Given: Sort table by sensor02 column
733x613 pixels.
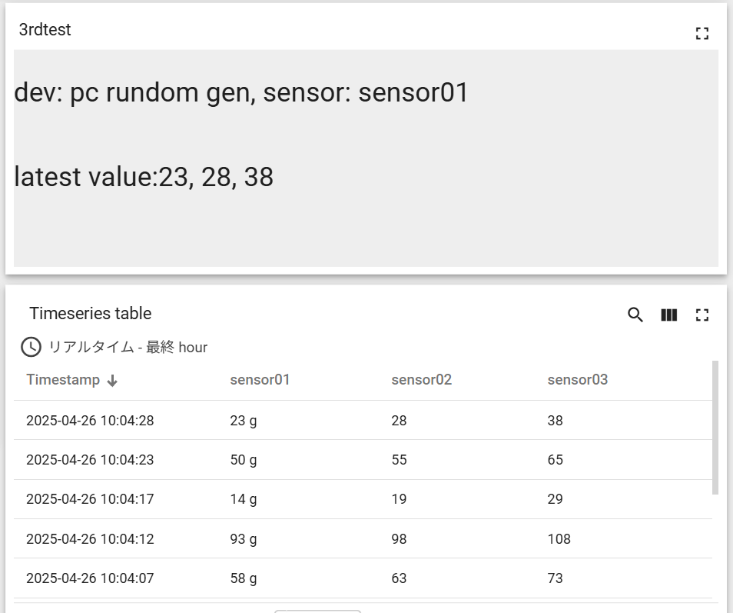Looking at the screenshot, I should (422, 379).
